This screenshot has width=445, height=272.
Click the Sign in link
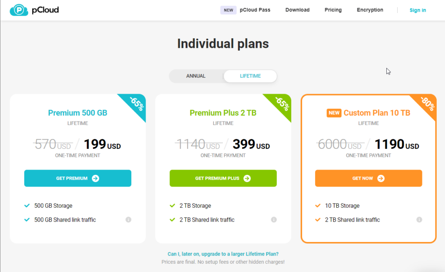click(418, 10)
